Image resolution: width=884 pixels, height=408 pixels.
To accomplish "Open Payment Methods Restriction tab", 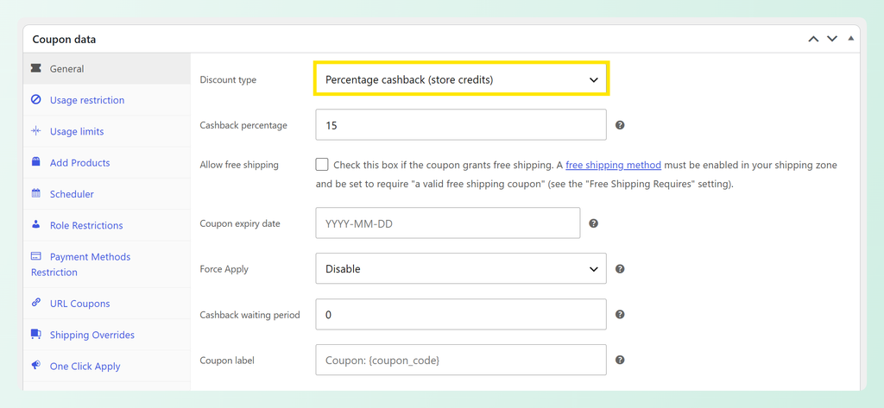I will 106,264.
